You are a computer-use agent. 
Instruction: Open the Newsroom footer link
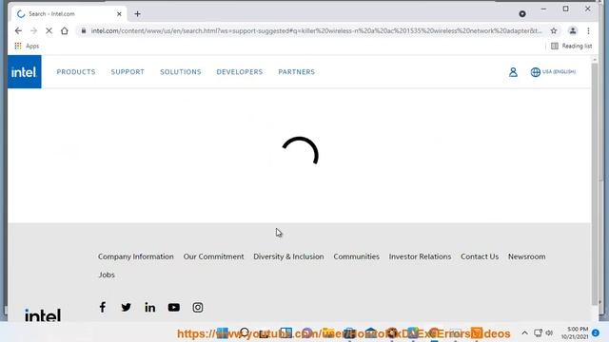[x=526, y=256]
